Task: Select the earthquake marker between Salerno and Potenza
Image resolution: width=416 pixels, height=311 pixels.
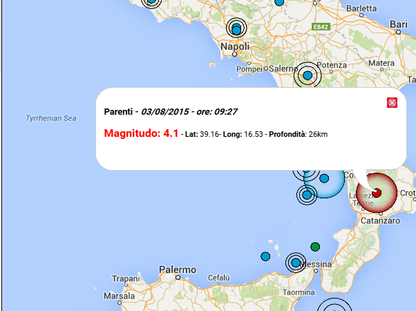Action: point(308,75)
